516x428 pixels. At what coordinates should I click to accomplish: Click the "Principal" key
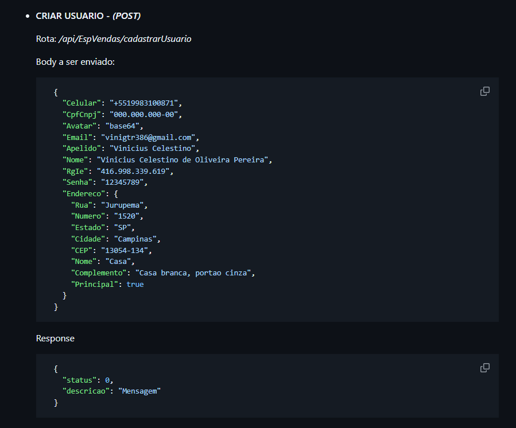(95, 285)
